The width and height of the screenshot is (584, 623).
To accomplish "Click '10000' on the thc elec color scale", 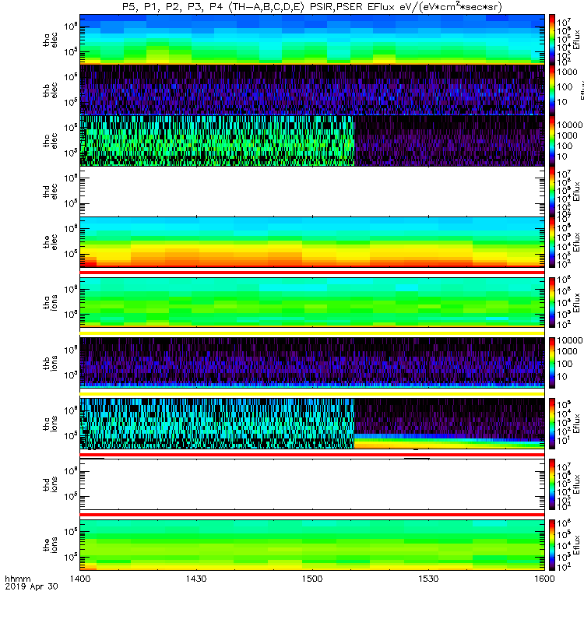I will pos(570,125).
